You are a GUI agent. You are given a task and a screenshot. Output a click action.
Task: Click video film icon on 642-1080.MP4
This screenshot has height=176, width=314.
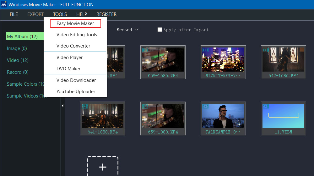(266, 50)
